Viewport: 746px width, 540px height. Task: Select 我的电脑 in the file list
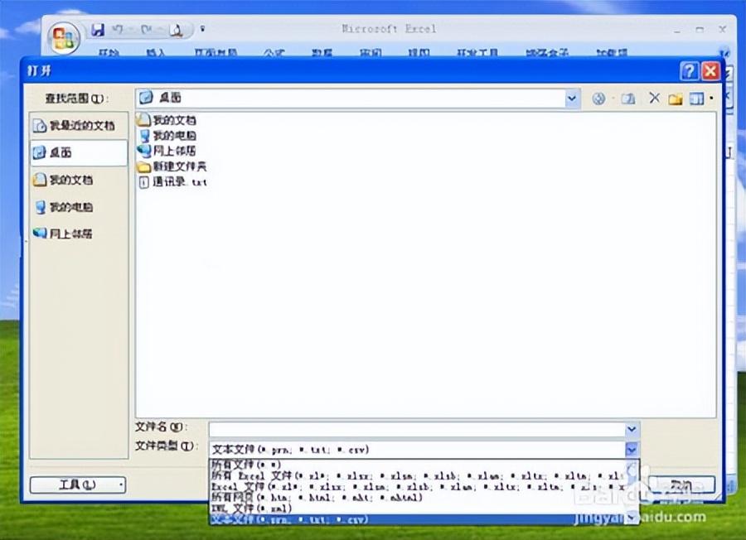(x=167, y=136)
